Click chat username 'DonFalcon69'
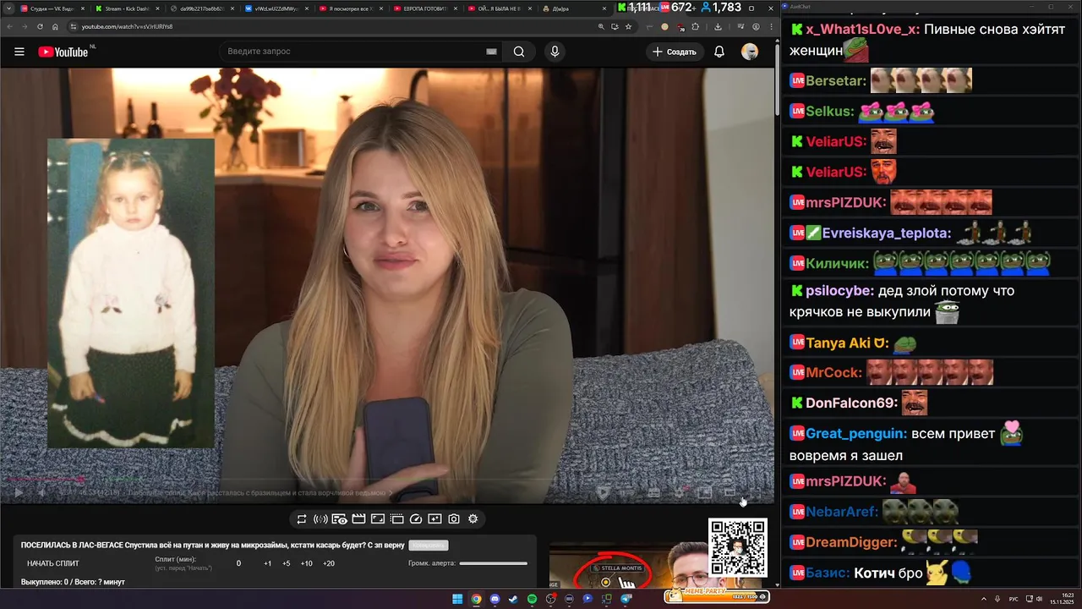This screenshot has width=1082, height=609. click(x=850, y=403)
